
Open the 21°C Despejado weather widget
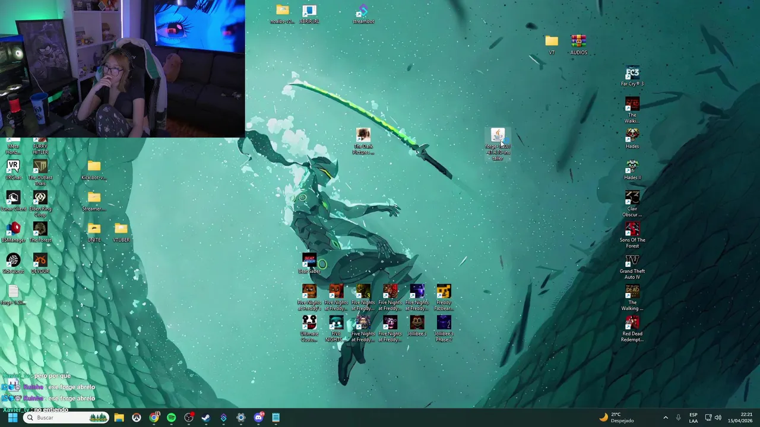click(616, 418)
